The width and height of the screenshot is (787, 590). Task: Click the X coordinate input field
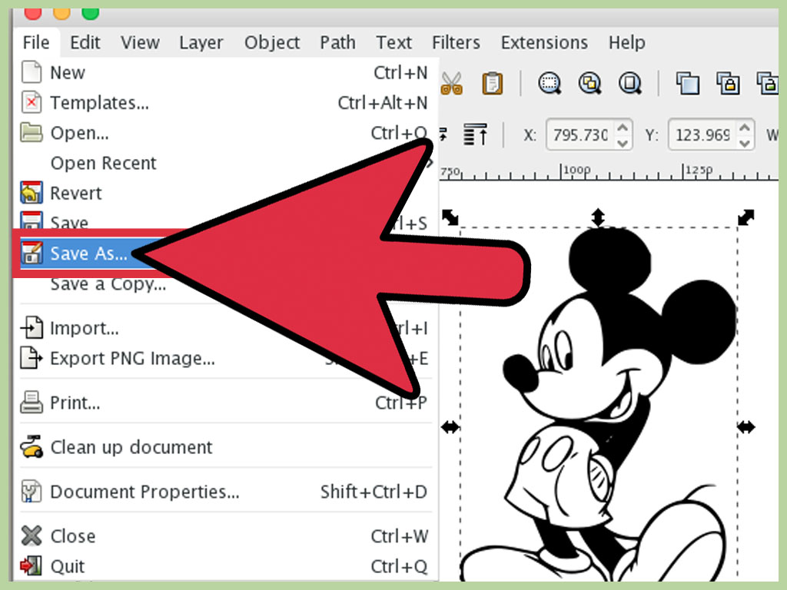pos(580,134)
